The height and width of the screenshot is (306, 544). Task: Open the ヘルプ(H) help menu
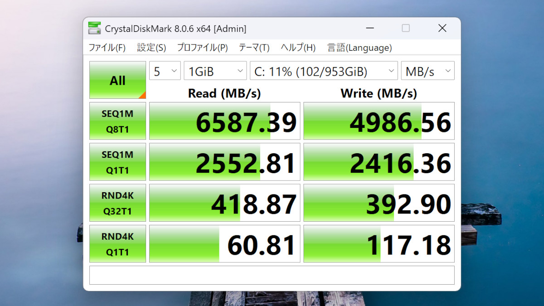tap(298, 48)
